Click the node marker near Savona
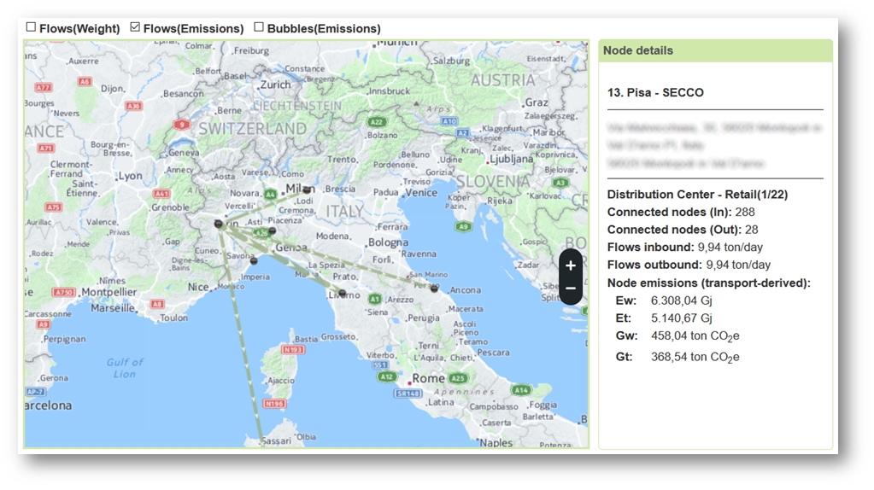 [253, 261]
